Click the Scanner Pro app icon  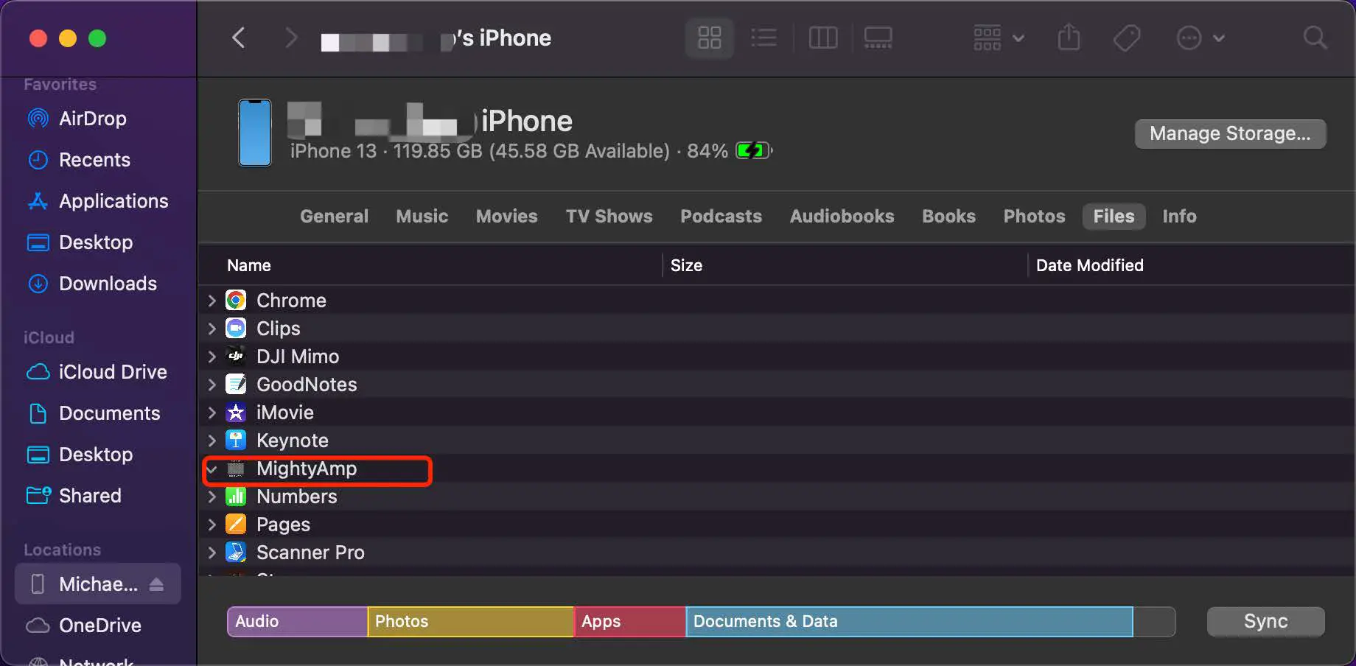pos(235,552)
